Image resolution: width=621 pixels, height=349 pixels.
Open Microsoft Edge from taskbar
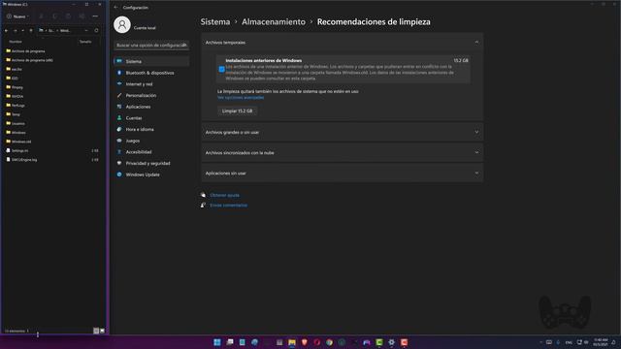coord(254,342)
